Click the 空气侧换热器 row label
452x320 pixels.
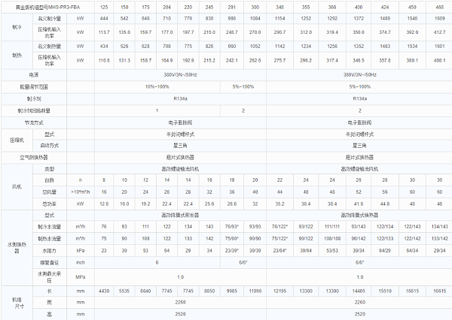coord(34,158)
